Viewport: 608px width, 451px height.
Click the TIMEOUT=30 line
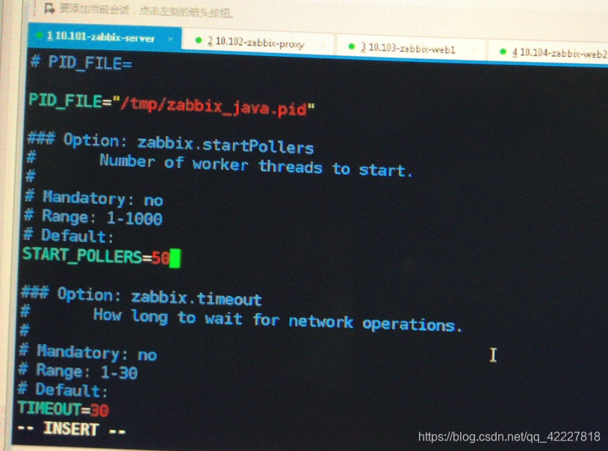[63, 409]
